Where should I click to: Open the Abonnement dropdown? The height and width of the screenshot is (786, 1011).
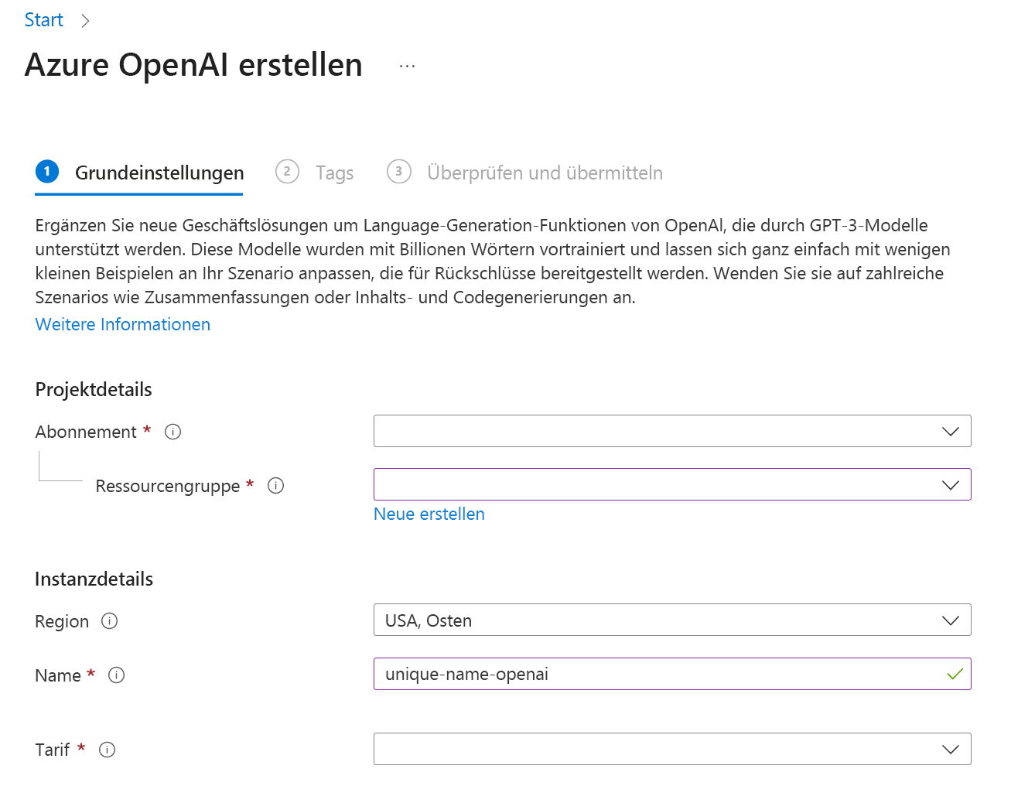pyautogui.click(x=672, y=431)
